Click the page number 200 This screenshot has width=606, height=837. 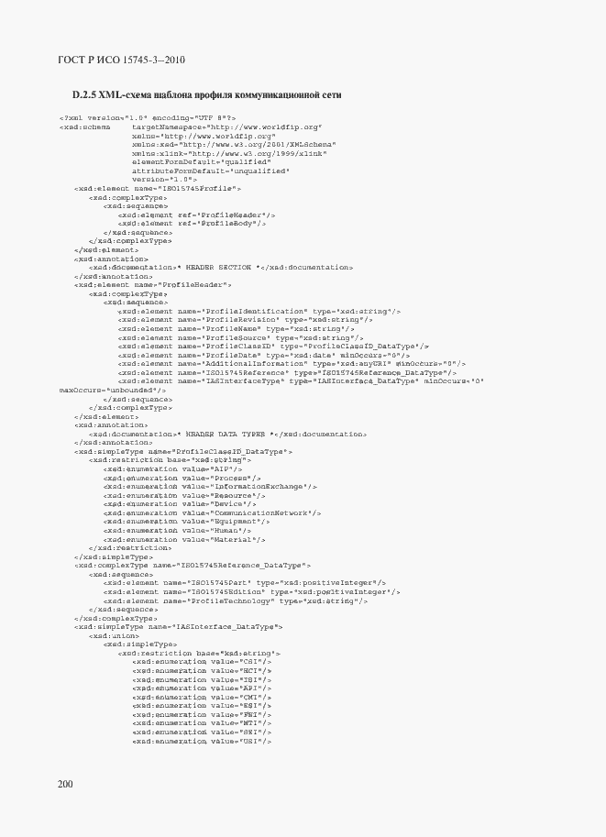coord(65,784)
